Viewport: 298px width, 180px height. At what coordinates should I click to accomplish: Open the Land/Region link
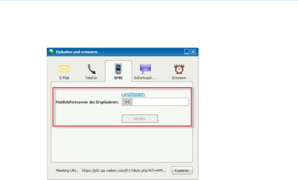133,94
